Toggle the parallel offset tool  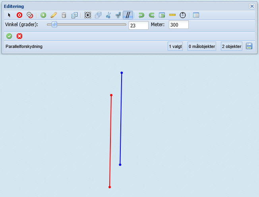point(128,15)
